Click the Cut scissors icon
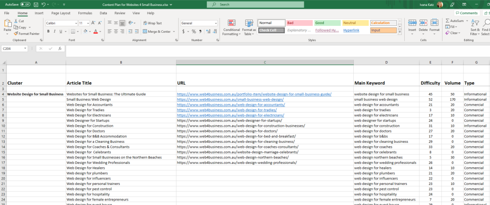490x205 pixels. click(x=19, y=21)
